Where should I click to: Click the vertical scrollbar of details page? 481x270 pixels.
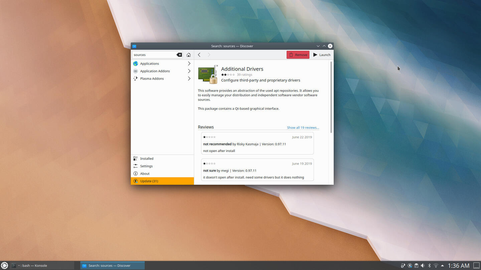click(x=331, y=97)
